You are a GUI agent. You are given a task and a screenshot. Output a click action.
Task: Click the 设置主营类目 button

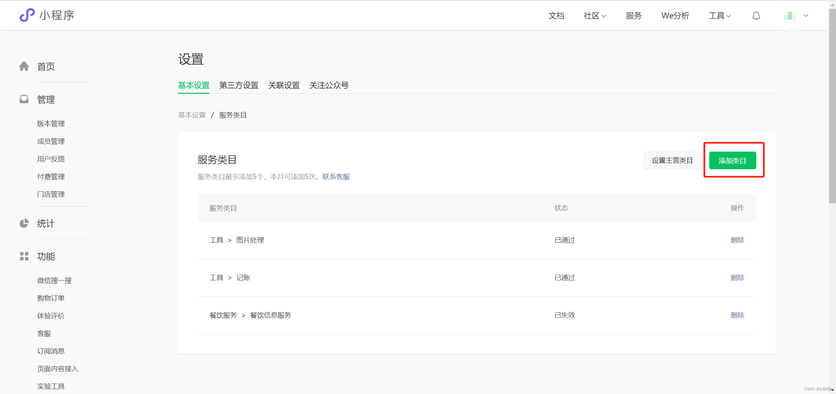tap(672, 160)
